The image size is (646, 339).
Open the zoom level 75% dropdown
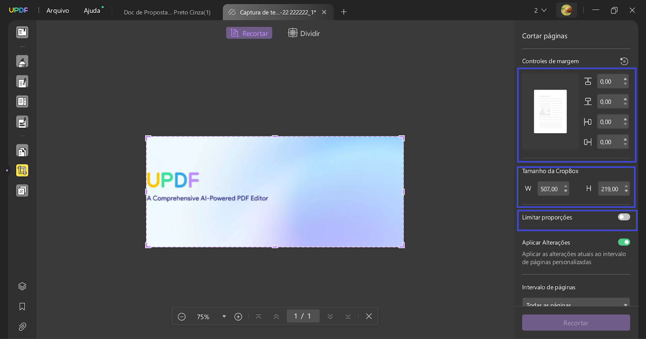(224, 317)
